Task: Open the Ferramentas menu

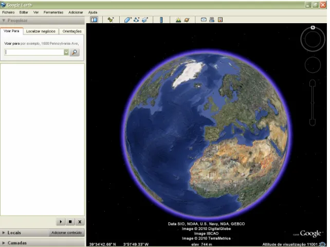Action: click(53, 12)
